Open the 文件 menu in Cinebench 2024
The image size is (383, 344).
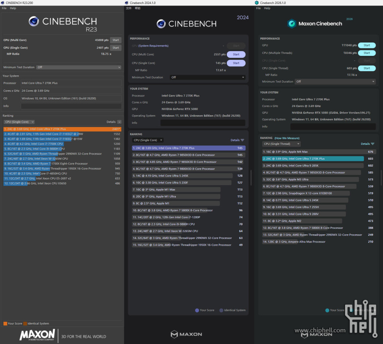(129, 8)
